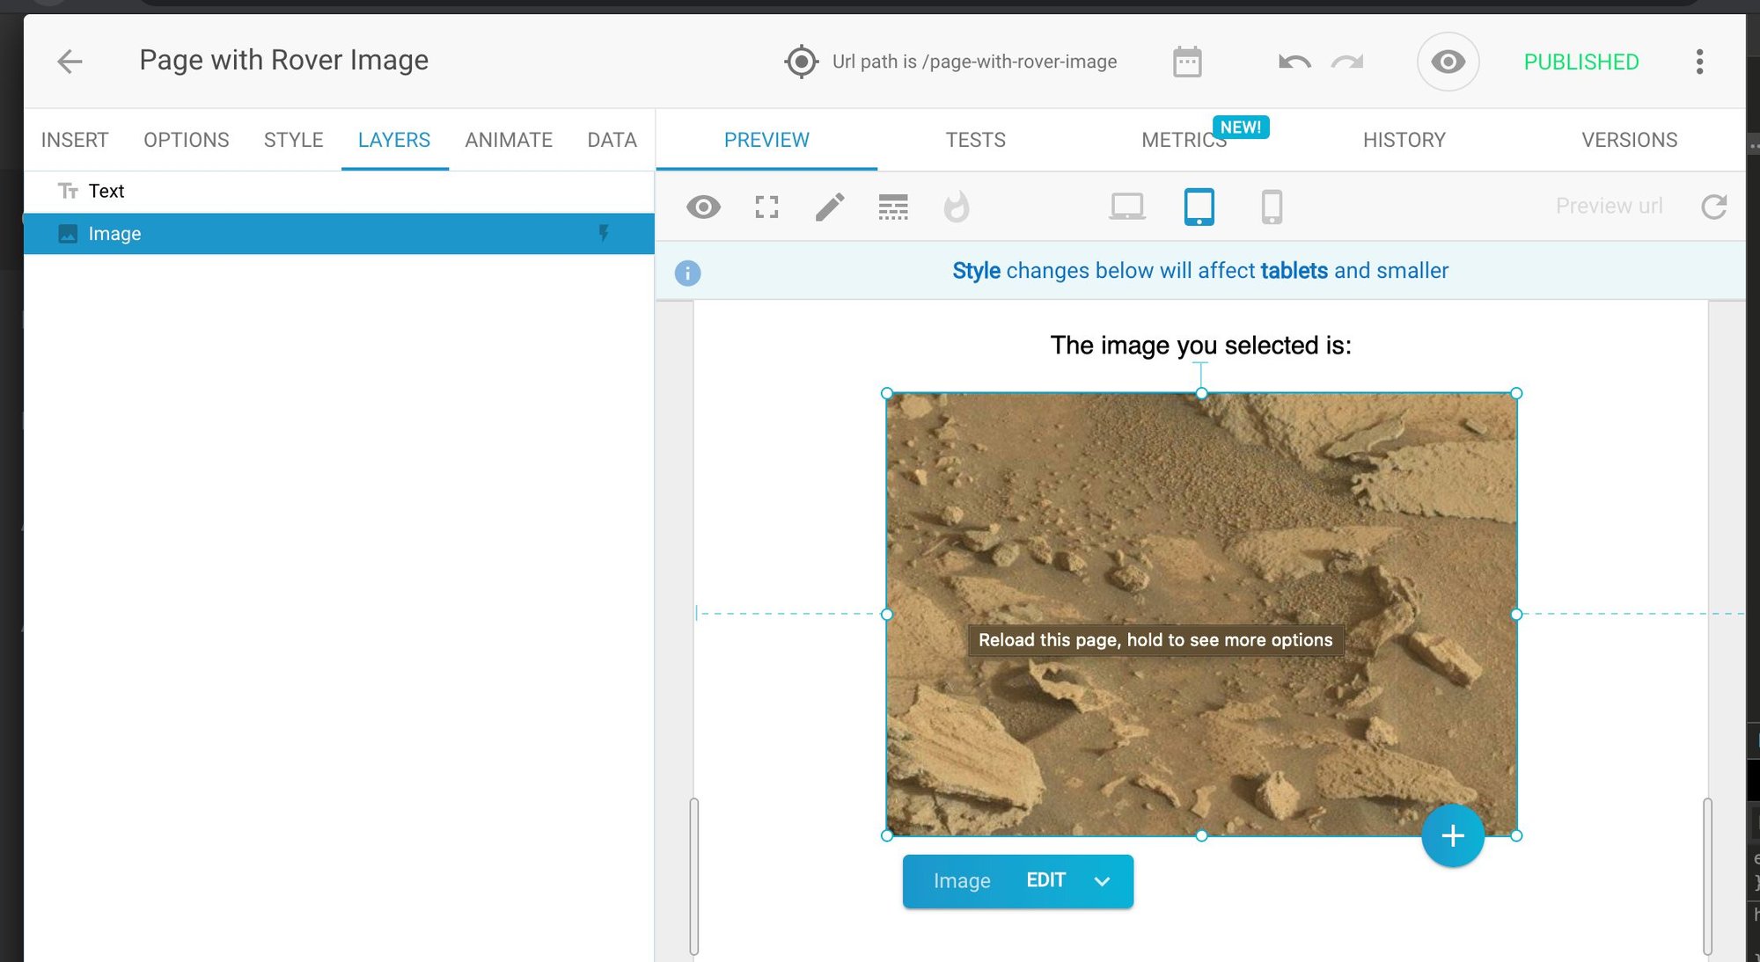Toggle the round eye preview button
Image resolution: width=1760 pixels, height=962 pixels.
pos(1448,62)
